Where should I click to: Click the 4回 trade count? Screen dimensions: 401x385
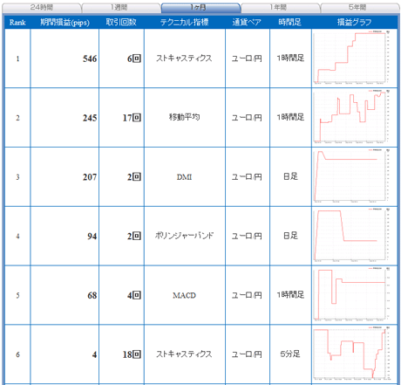(x=134, y=295)
